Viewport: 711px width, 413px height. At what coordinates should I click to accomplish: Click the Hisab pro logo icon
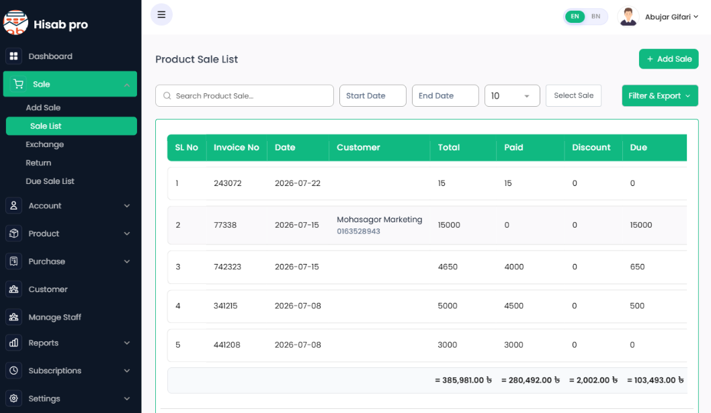pos(15,22)
